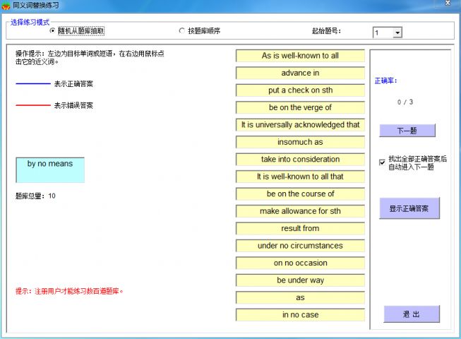
Task: Choose the 'in no case' answer
Action: click(300, 315)
